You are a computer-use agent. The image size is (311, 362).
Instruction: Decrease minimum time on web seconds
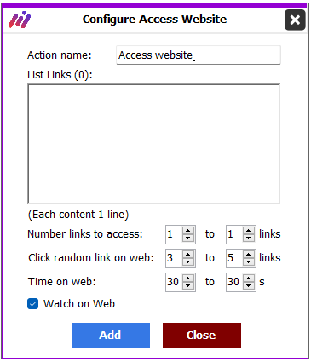click(188, 285)
